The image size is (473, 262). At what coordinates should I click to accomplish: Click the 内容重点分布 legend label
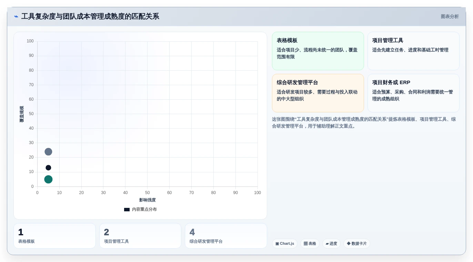click(x=144, y=210)
